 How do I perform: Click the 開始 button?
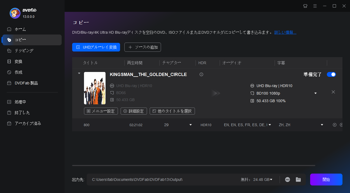pos(326,180)
